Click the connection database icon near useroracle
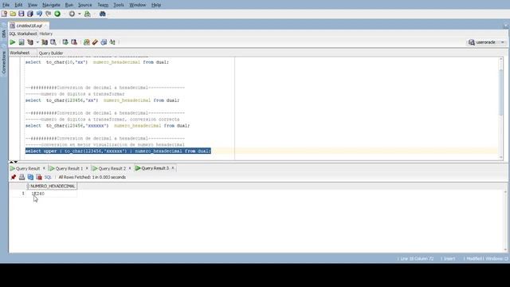 pyautogui.click(x=471, y=42)
